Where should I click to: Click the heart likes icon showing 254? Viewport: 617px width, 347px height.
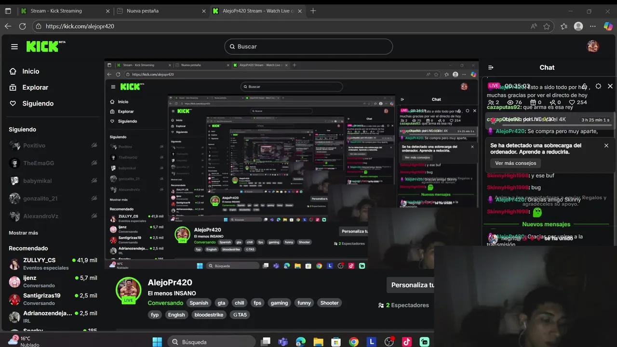point(572,102)
